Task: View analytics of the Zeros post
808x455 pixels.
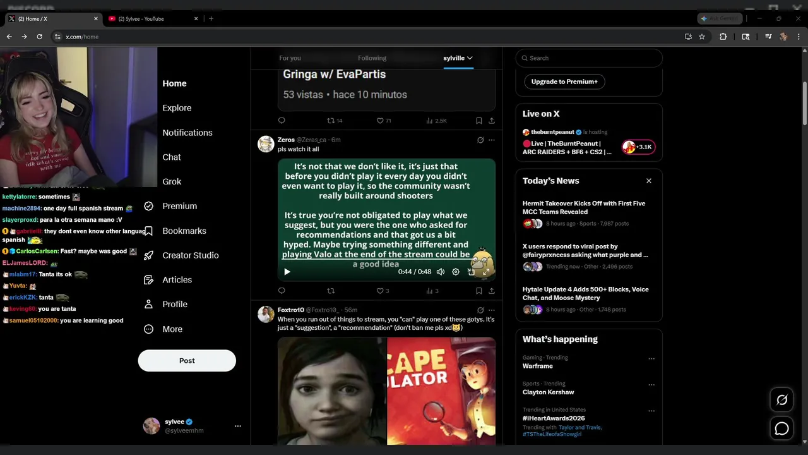Action: coord(432,291)
